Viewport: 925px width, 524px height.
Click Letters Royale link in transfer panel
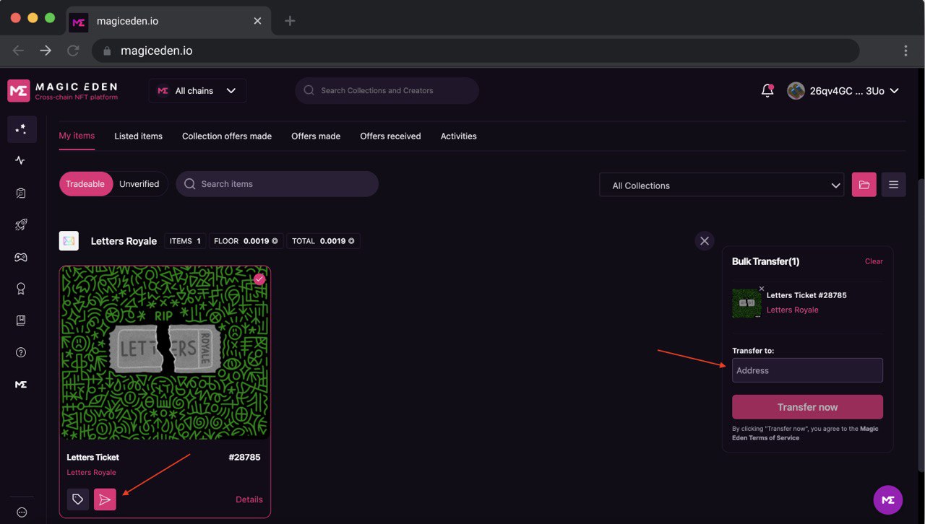click(792, 310)
